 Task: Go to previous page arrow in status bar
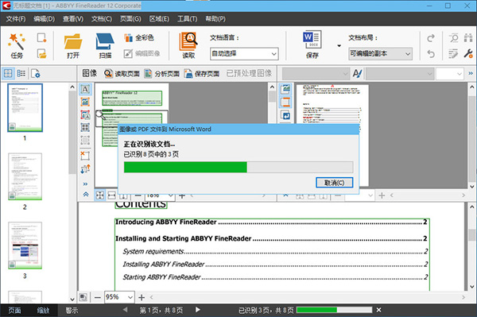click(x=125, y=310)
